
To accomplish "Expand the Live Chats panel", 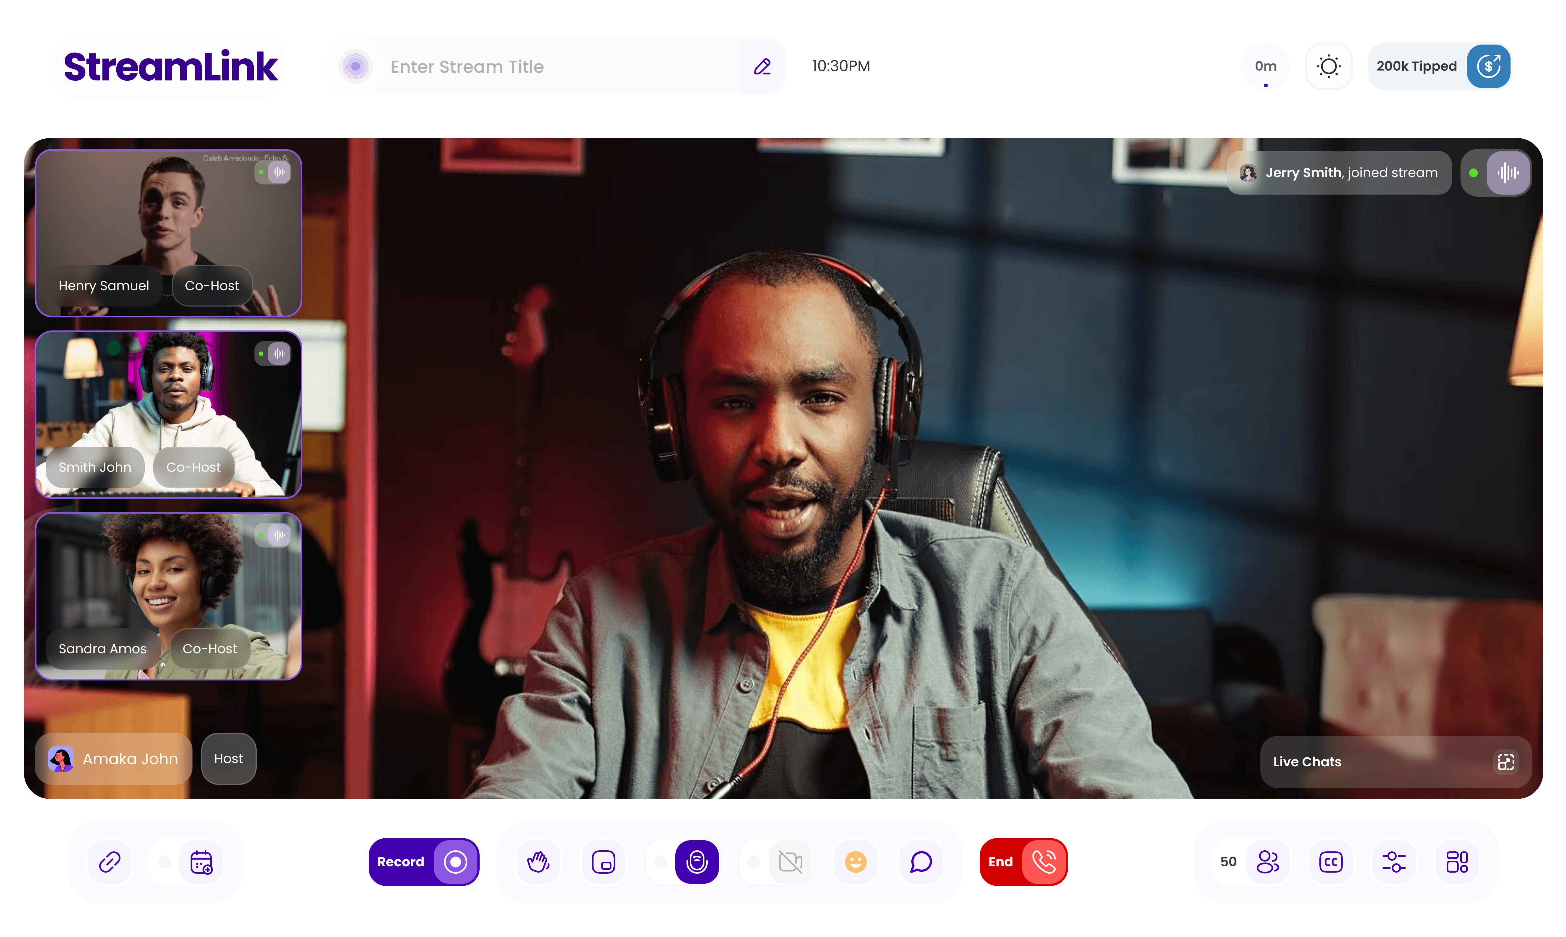I will (x=1505, y=761).
